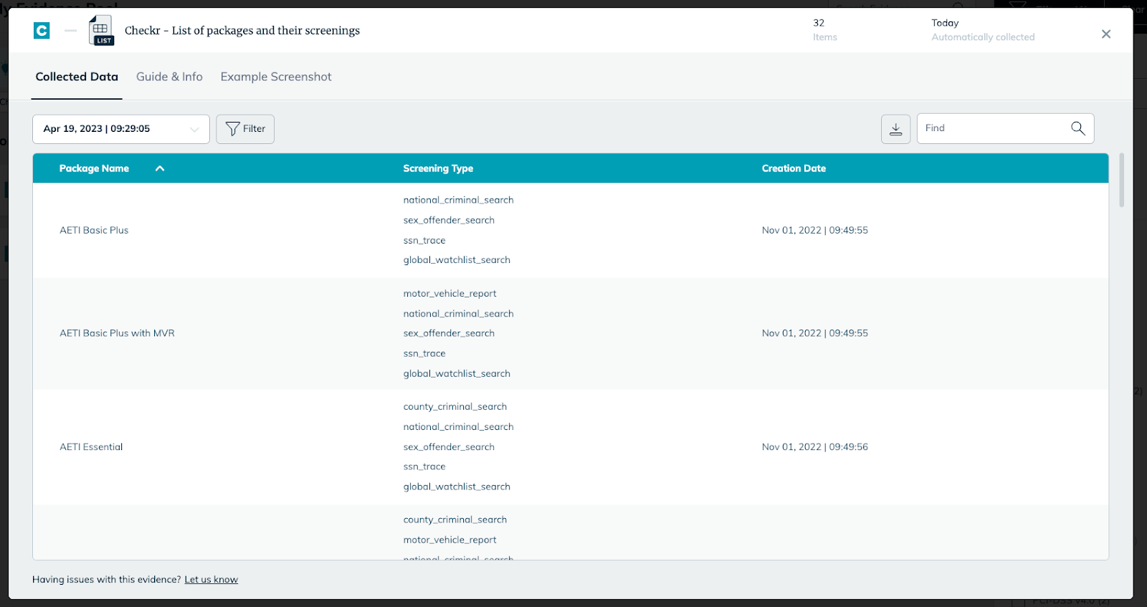
Task: Select the AETI Essential package
Action: point(91,446)
